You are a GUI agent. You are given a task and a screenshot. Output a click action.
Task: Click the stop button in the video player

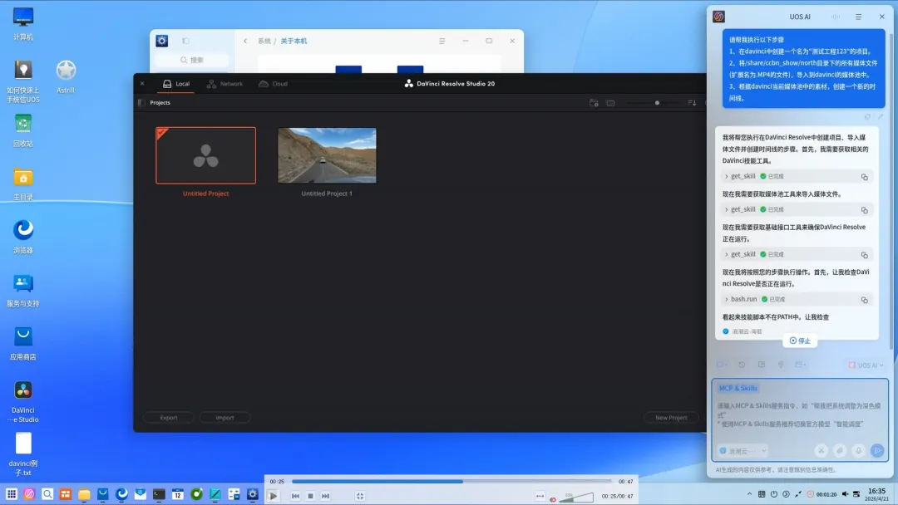coord(310,496)
